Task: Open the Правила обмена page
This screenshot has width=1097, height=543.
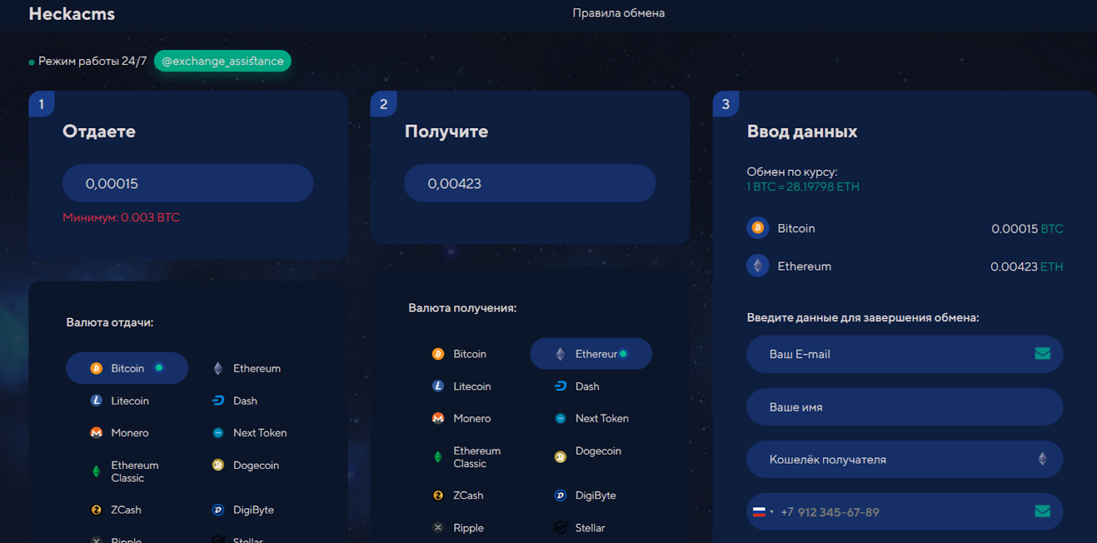Action: [x=618, y=13]
